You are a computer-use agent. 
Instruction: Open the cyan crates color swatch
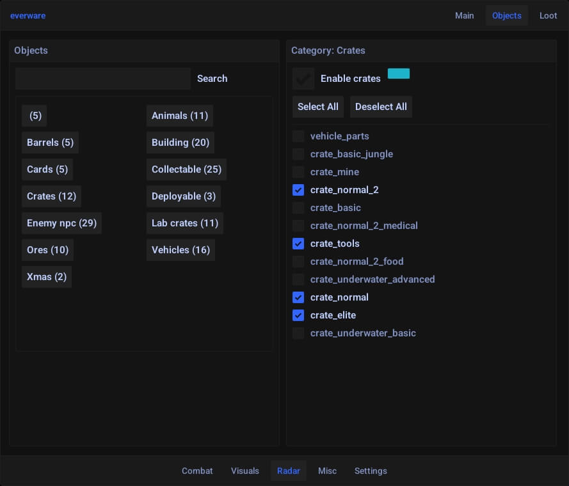point(398,74)
